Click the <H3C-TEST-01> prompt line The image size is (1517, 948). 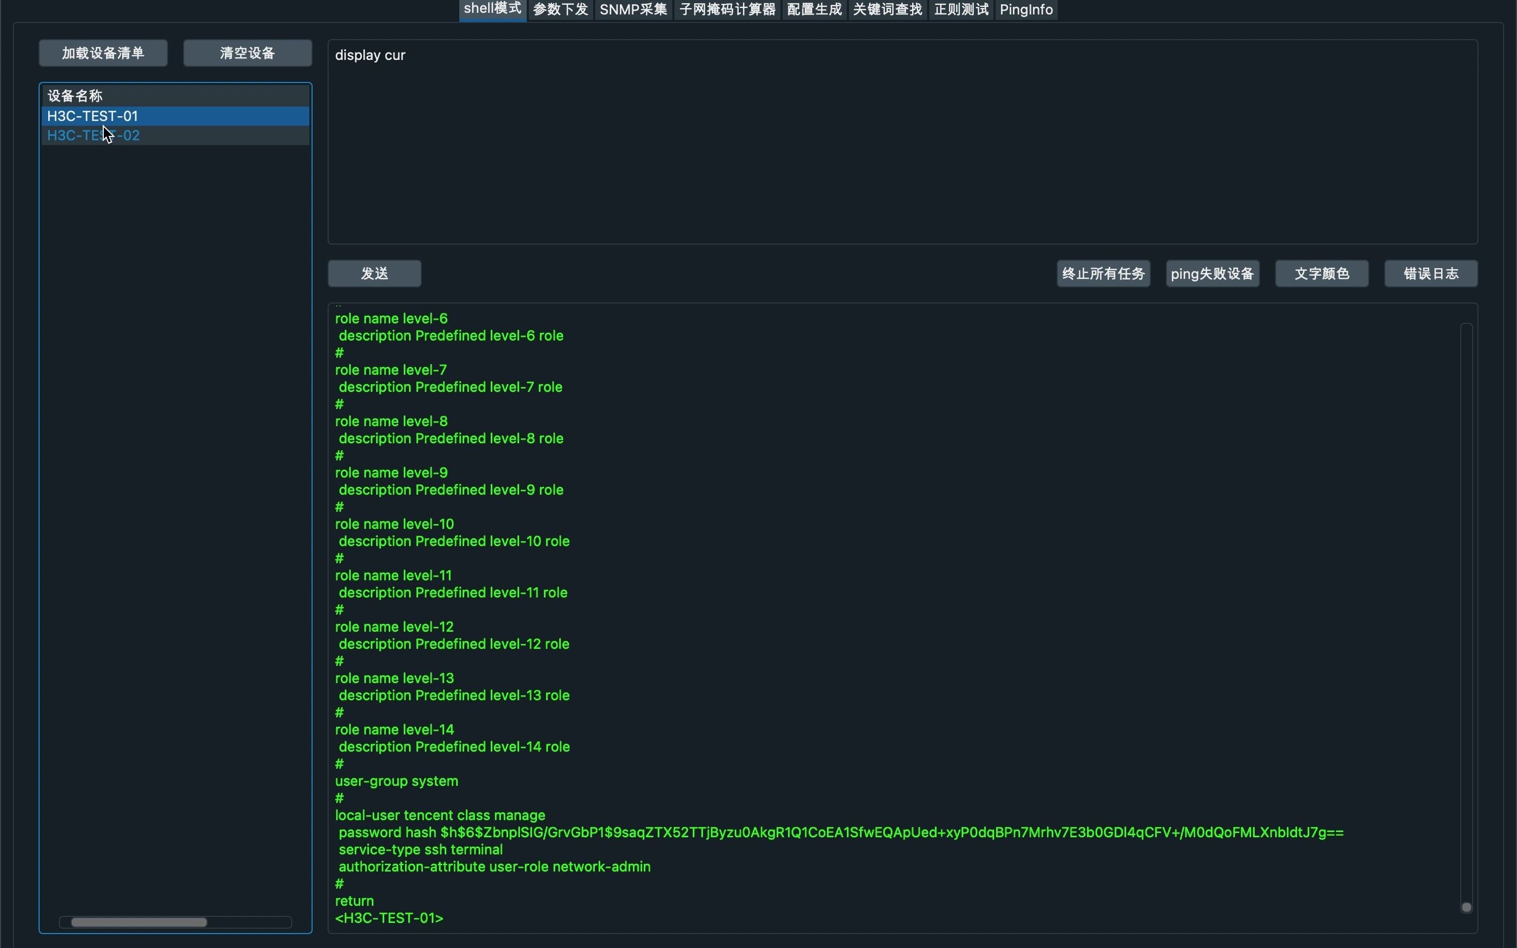pos(389,918)
